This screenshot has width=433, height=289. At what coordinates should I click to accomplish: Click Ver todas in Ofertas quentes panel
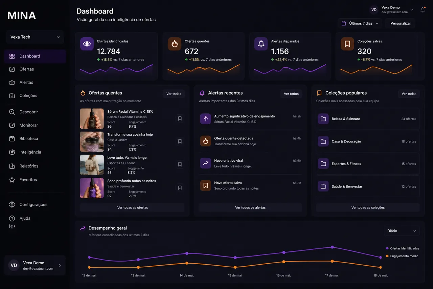[x=174, y=94]
